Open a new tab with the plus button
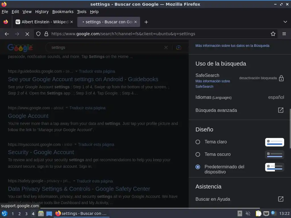Screen dimensions: 291x218 (146, 22)
